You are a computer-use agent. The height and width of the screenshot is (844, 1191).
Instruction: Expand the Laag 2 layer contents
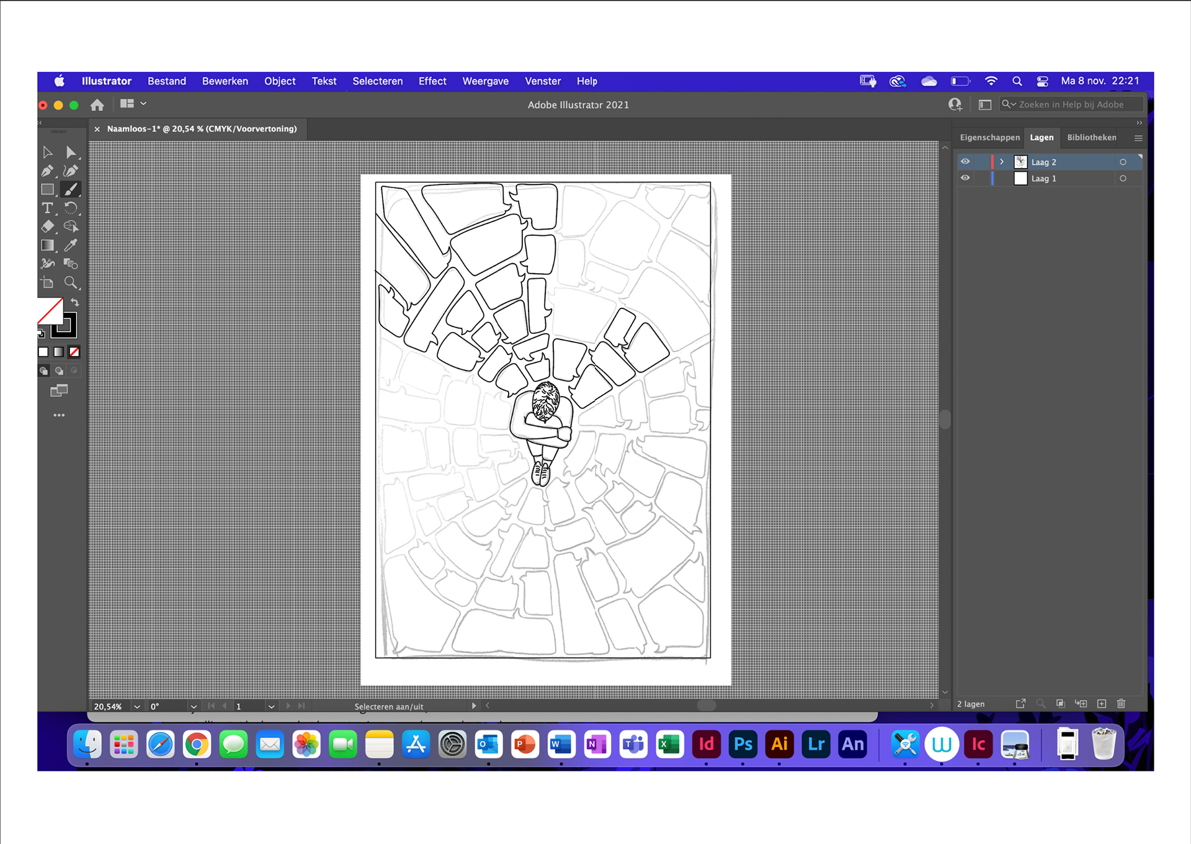coord(1002,162)
